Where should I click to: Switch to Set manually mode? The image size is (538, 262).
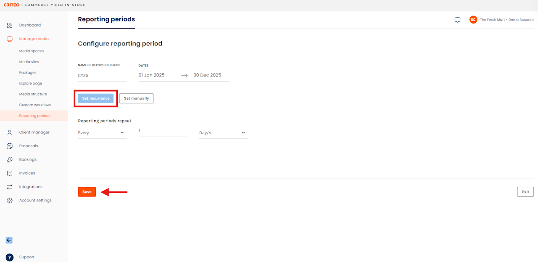click(x=137, y=98)
